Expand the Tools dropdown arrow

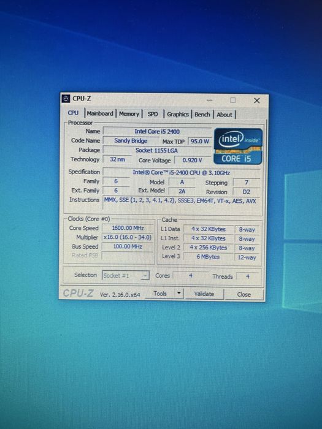coord(179,294)
